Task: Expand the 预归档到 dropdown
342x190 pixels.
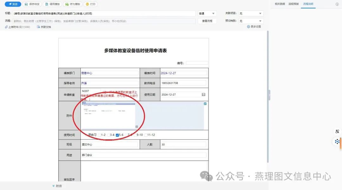Action: pos(251,21)
